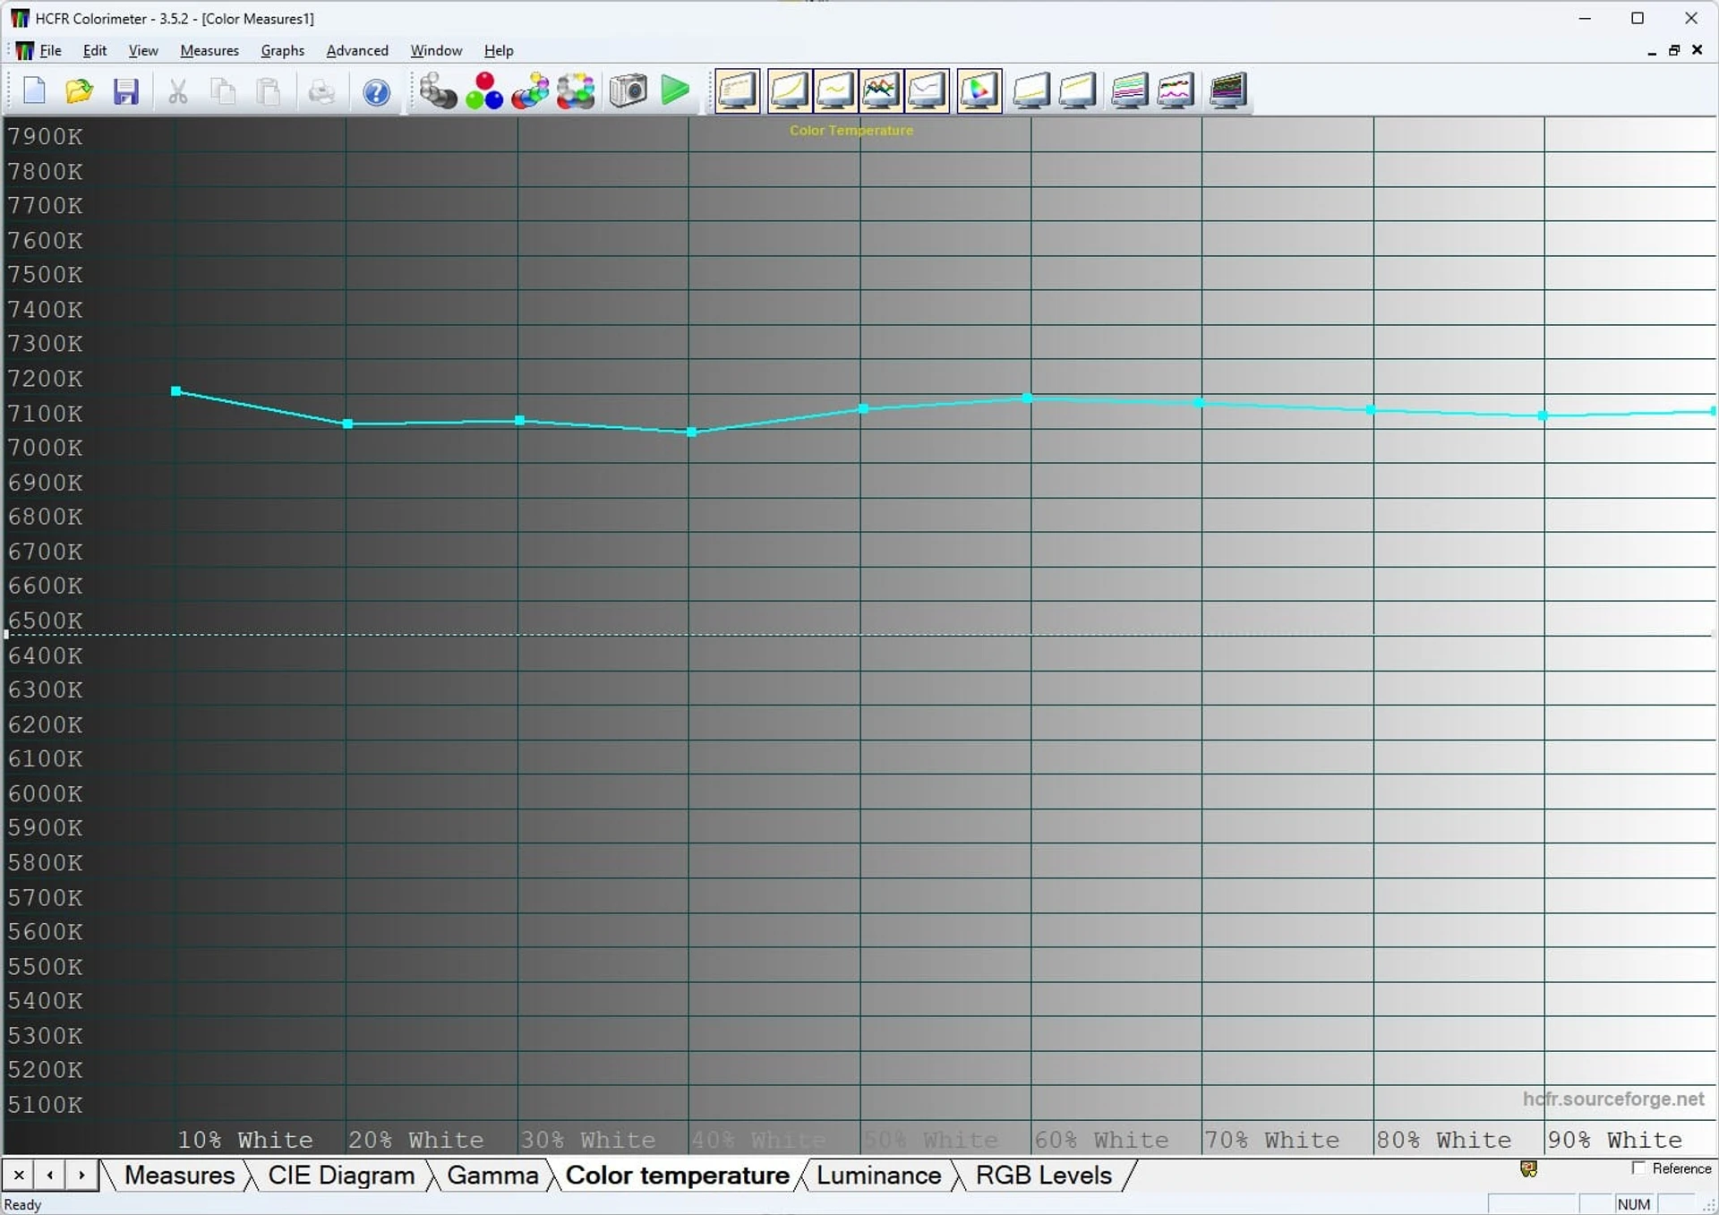
Task: Switch to the Gamma tab
Action: click(x=492, y=1175)
